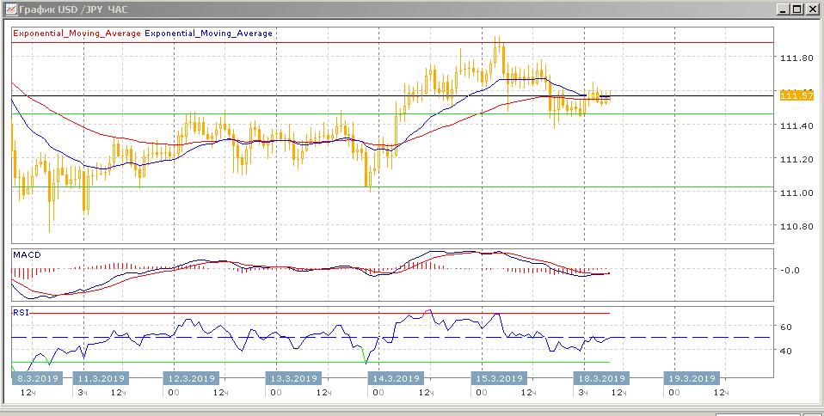
Task: Click the 8.3.2019 date marker
Action: [35, 378]
